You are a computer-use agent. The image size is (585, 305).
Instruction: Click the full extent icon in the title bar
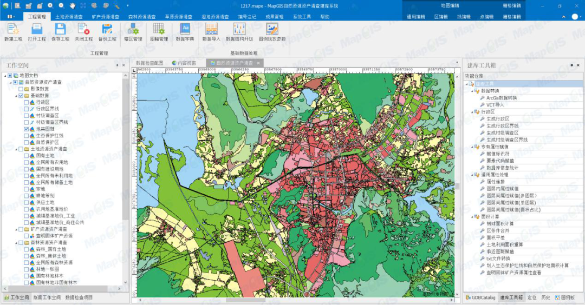coord(83,5)
